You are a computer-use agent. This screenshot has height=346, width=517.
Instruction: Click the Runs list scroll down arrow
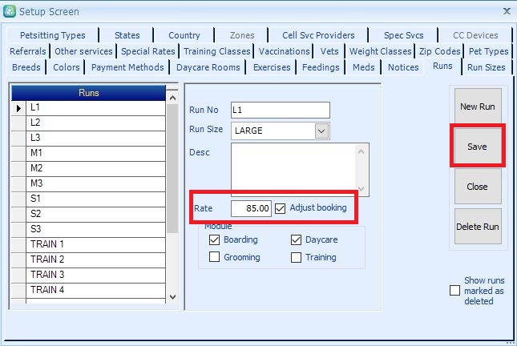point(172,296)
